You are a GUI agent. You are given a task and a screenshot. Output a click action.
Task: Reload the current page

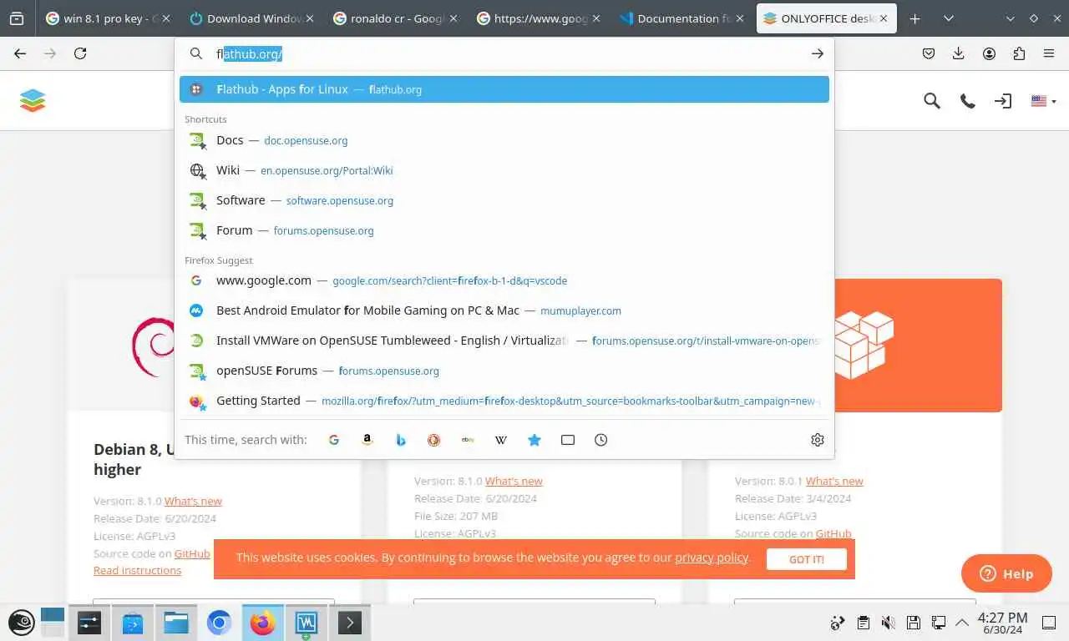point(80,53)
